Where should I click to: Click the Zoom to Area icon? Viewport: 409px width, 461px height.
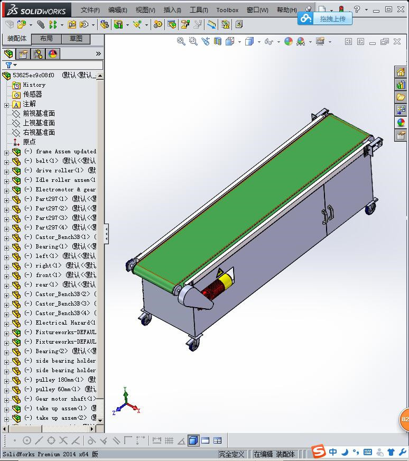193,41
